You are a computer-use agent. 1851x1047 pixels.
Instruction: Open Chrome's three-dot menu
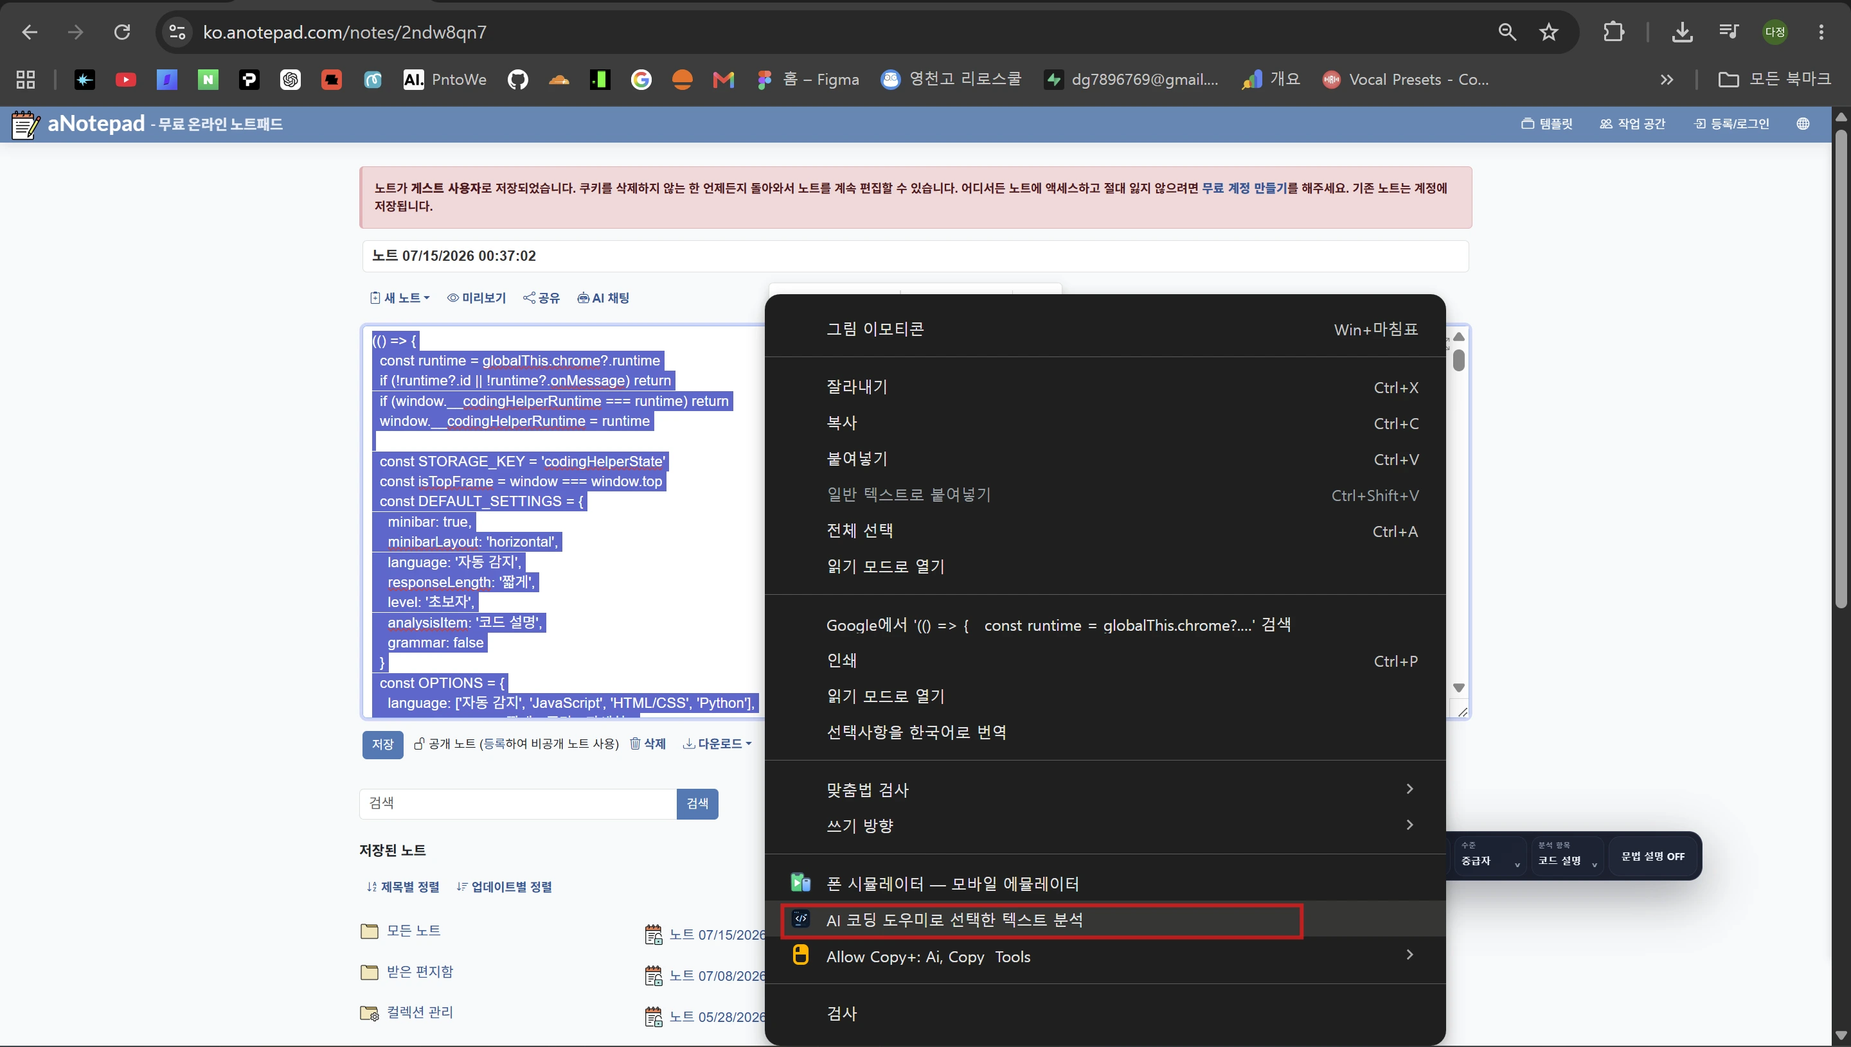tap(1821, 32)
